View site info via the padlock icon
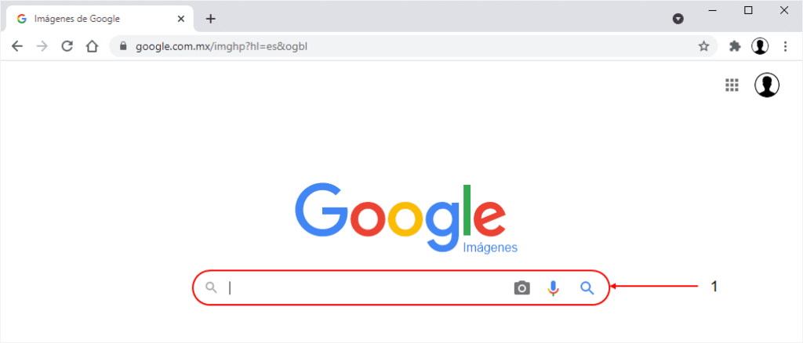The height and width of the screenshot is (343, 803). (x=123, y=46)
